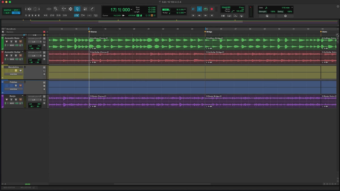The image size is (340, 191).
Task: Activate Slip edit mode
Action: point(7,13)
